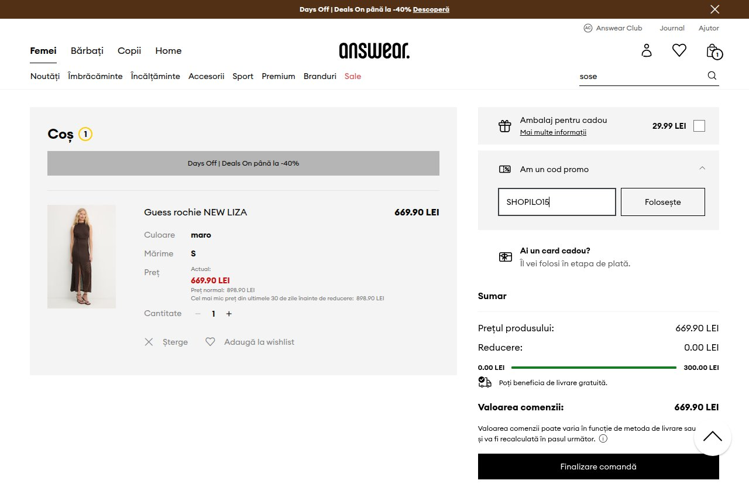Decrease quantity with the minus button

click(x=198, y=314)
